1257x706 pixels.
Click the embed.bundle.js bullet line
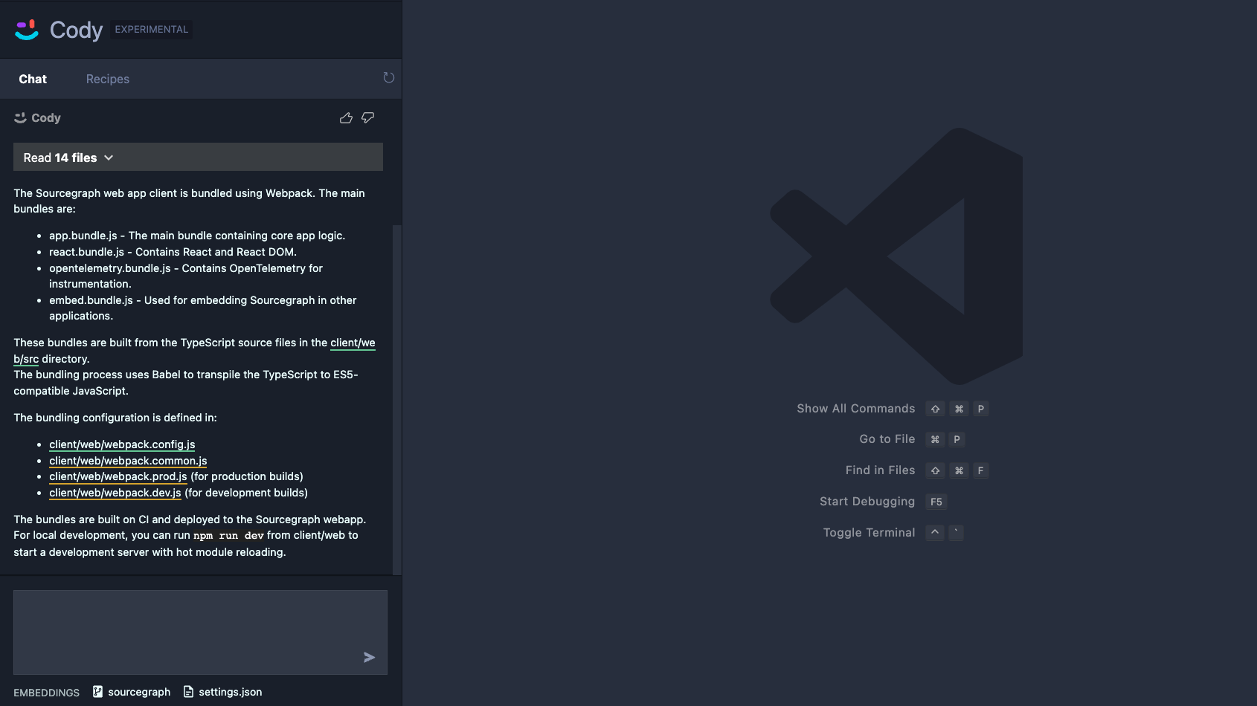pos(203,308)
